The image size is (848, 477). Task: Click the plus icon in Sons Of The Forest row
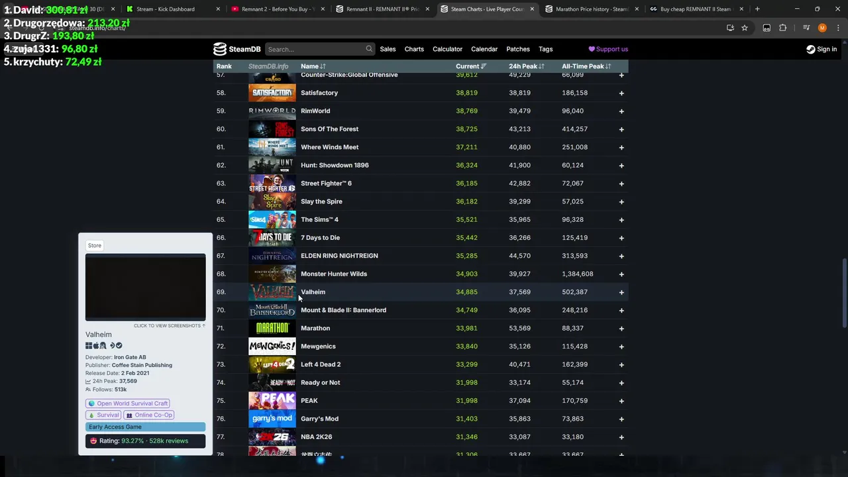click(621, 129)
